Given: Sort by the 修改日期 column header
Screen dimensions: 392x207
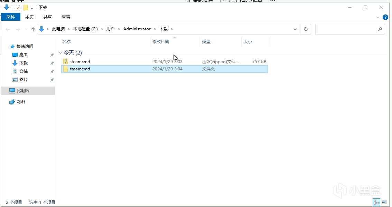Looking at the screenshot, I should tap(161, 42).
